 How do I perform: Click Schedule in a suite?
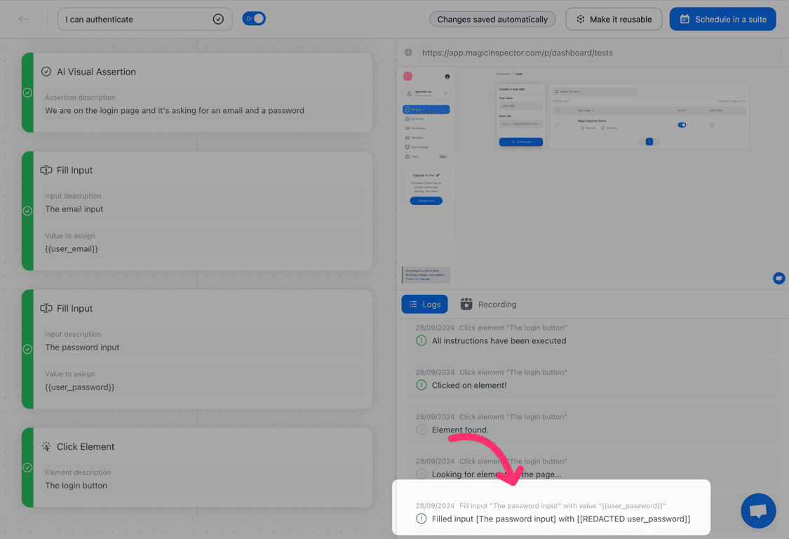pos(722,19)
